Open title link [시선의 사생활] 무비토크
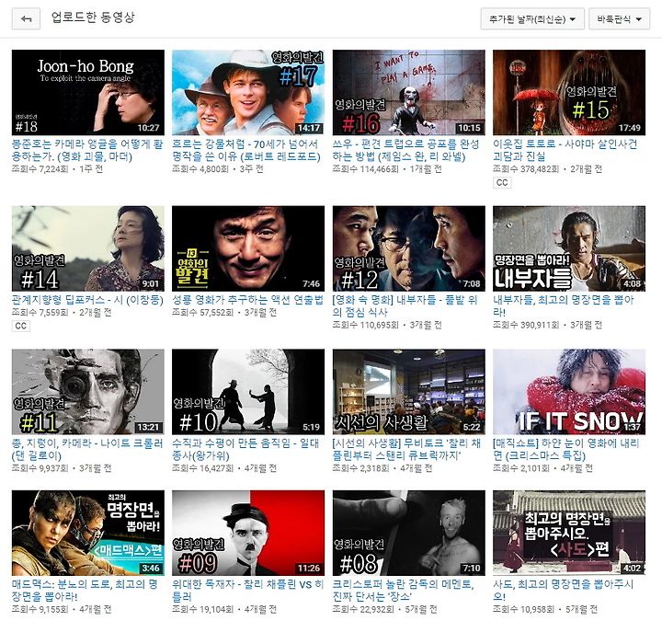Image resolution: width=662 pixels, height=621 pixels. coord(406,450)
